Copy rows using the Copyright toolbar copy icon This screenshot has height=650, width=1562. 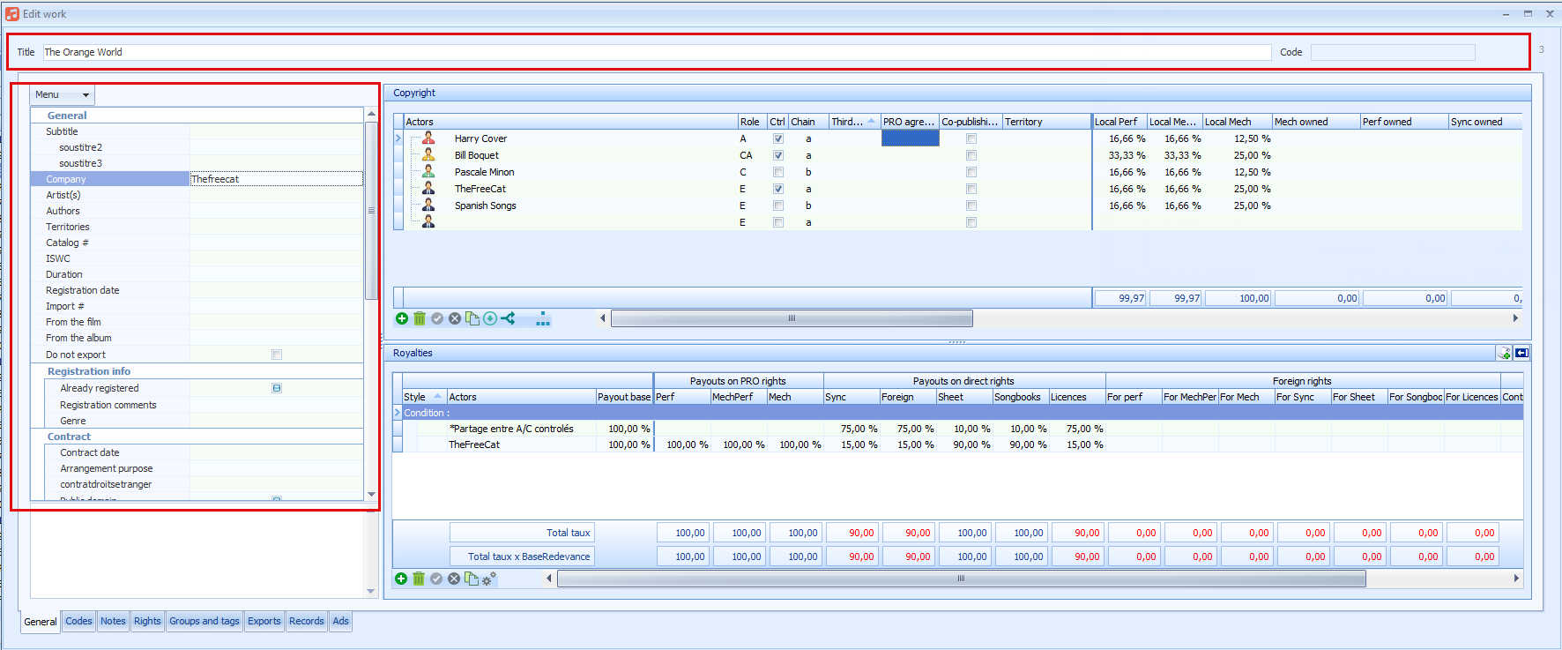pyautogui.click(x=472, y=318)
